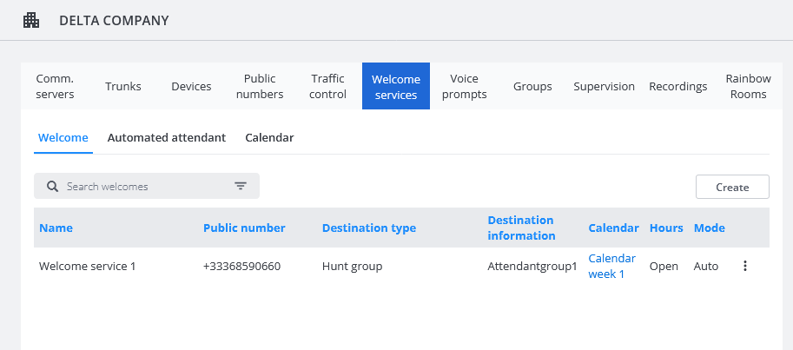The width and height of the screenshot is (793, 350).
Task: Click the search magnifier icon
Action: click(x=52, y=186)
